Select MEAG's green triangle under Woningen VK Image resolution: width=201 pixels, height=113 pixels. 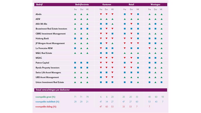[x=161, y=58]
